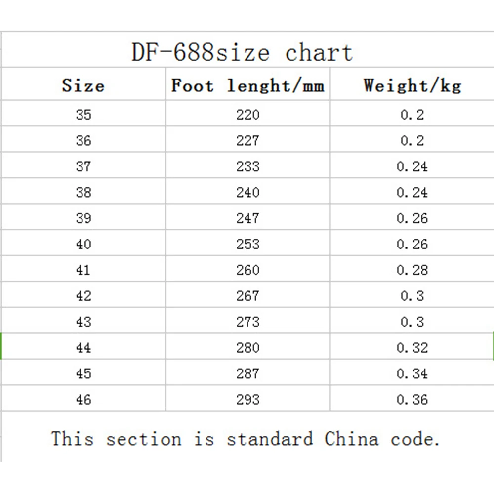Select the size 46 cell
The height and width of the screenshot is (494, 494).
tap(83, 399)
